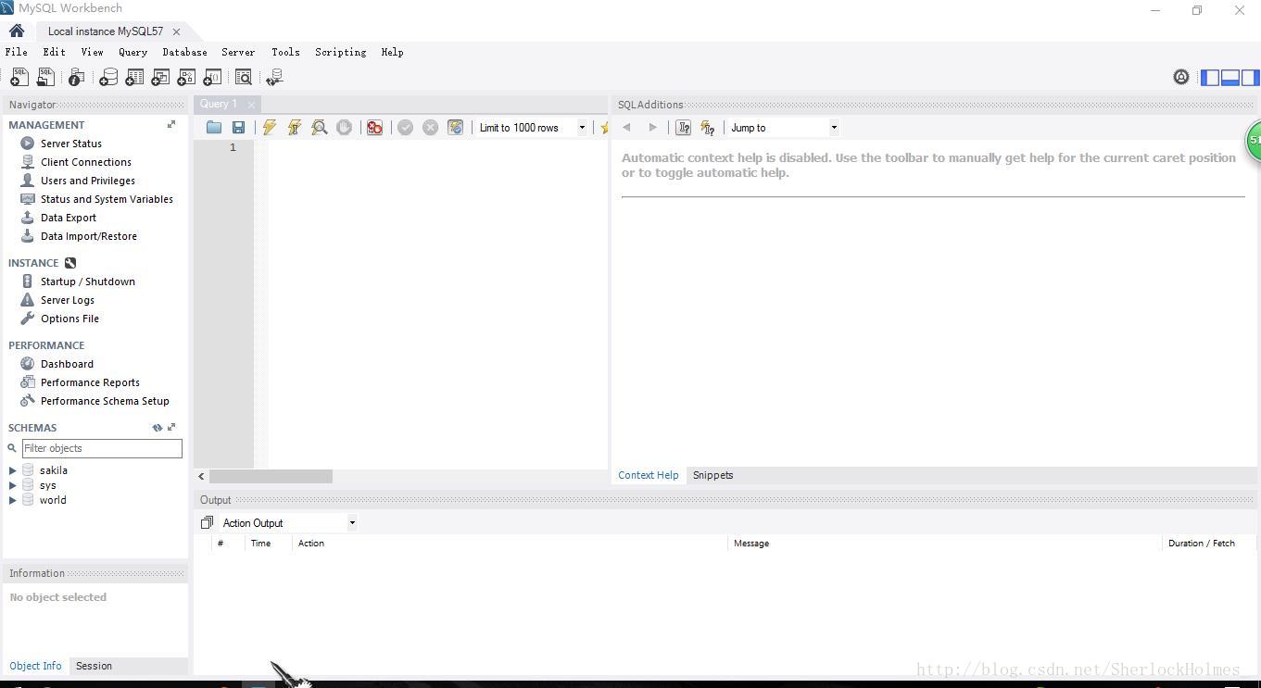The height and width of the screenshot is (688, 1261).
Task: Open the Action Output dropdown
Action: pos(352,523)
